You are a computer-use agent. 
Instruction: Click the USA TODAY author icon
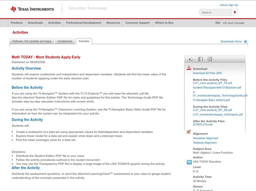pyautogui.click(x=189, y=162)
